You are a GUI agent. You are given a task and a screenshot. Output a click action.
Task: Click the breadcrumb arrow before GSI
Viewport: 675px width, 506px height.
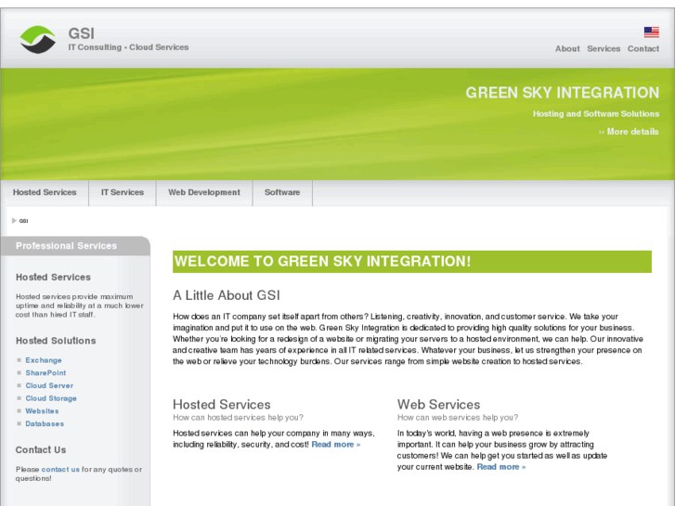tap(14, 220)
